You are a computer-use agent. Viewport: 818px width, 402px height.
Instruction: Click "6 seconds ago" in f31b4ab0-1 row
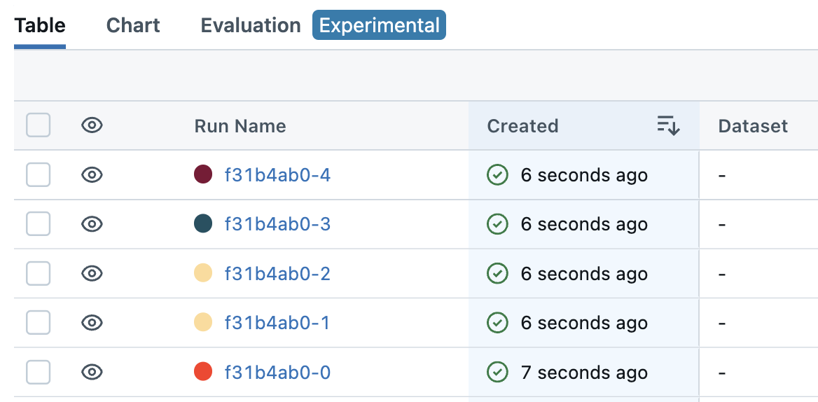(x=584, y=324)
